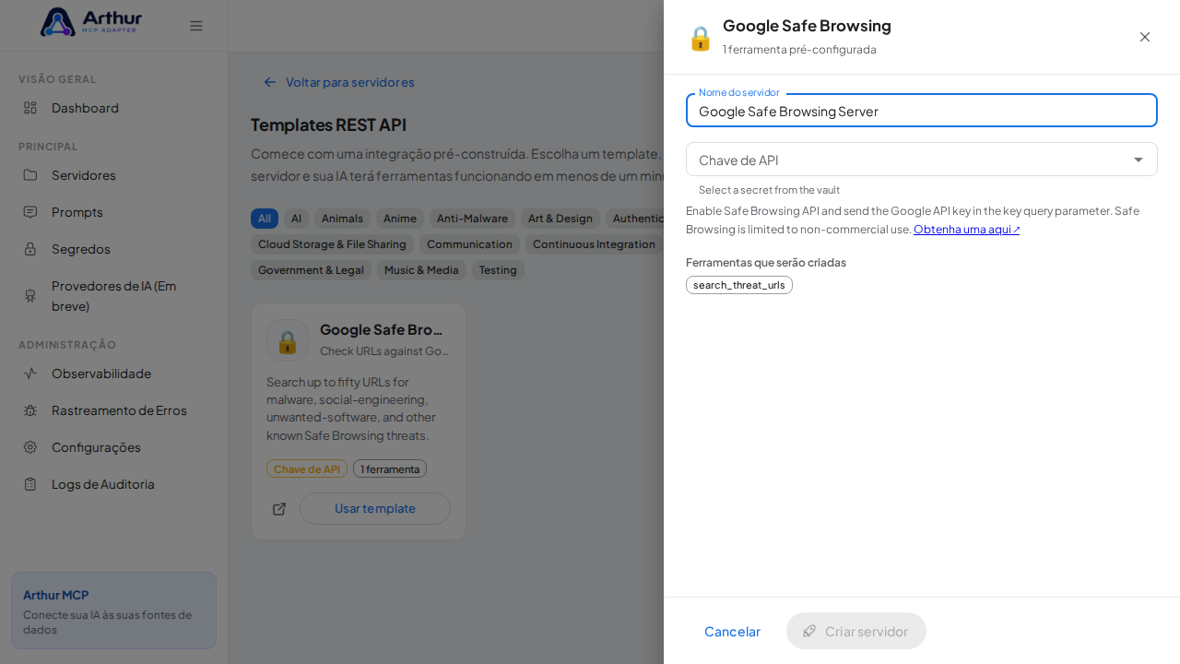Click the padlock icon on template card
Viewport: 1180px width, 664px height.
[288, 340]
